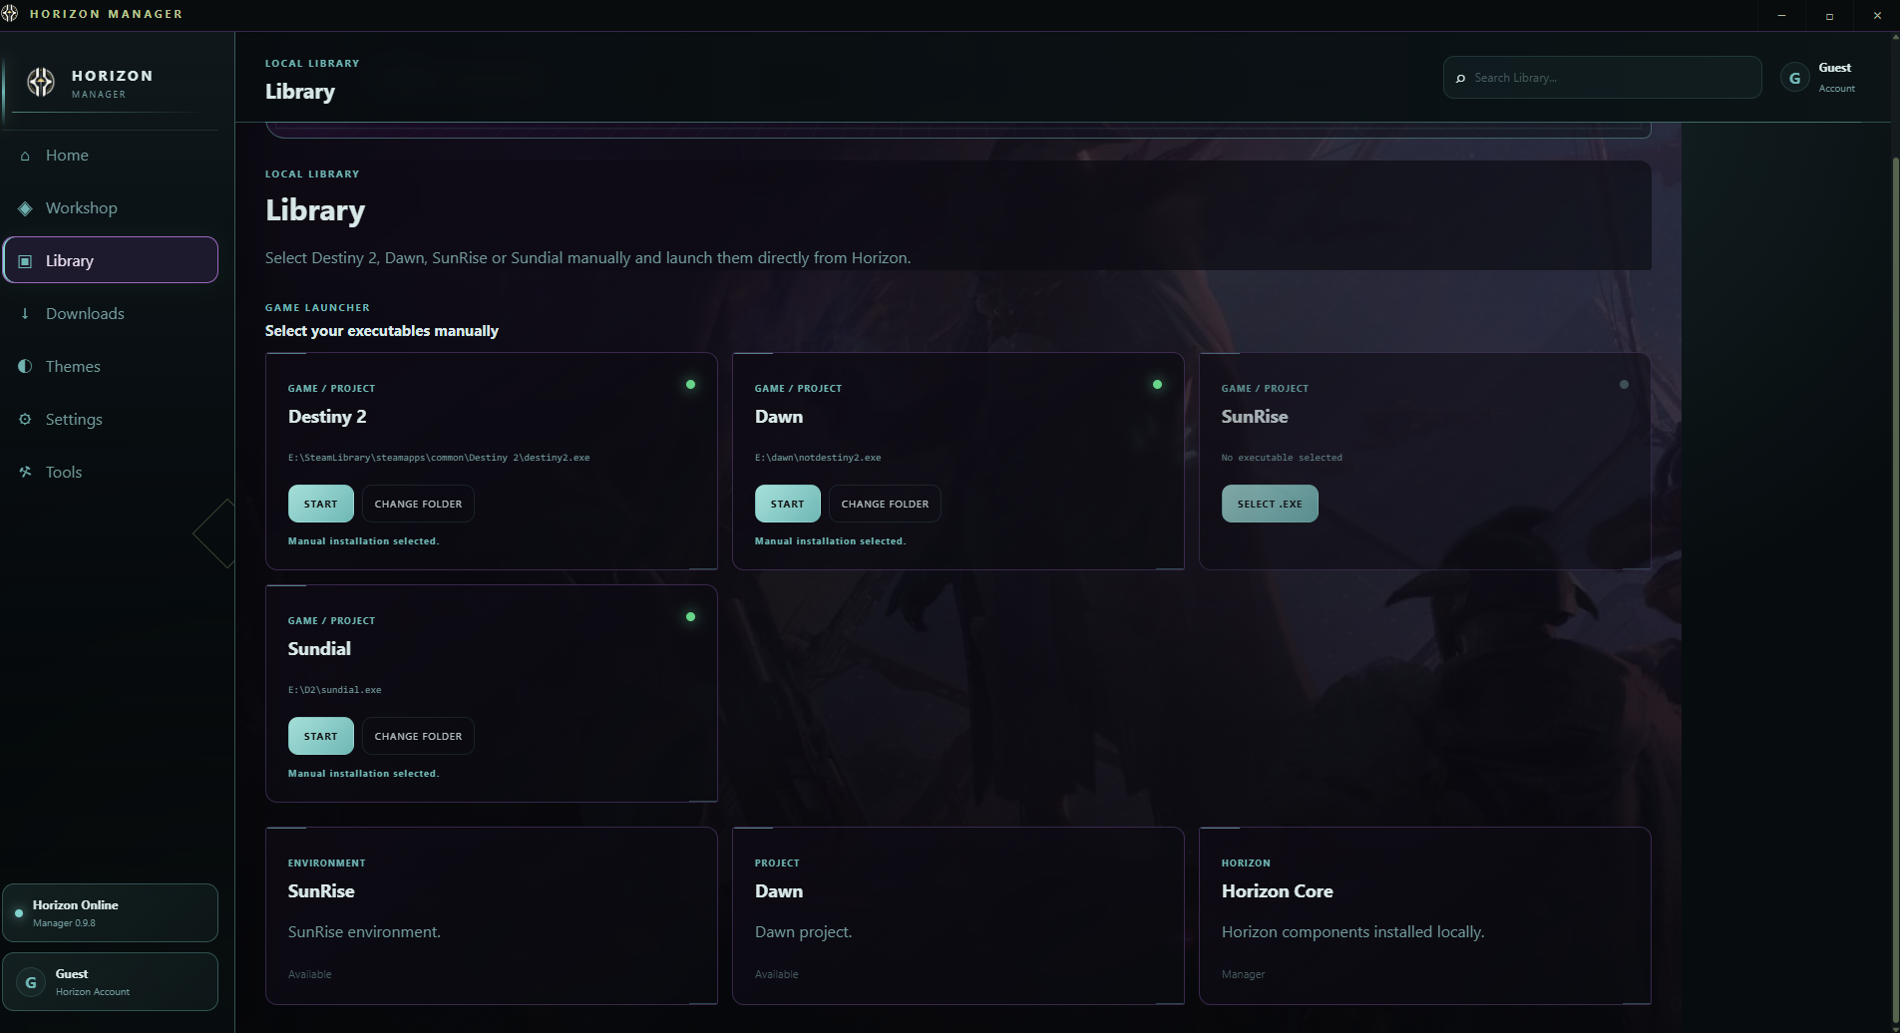Click the Workshop diamond icon
Viewport: 1900px width, 1033px height.
[25, 208]
